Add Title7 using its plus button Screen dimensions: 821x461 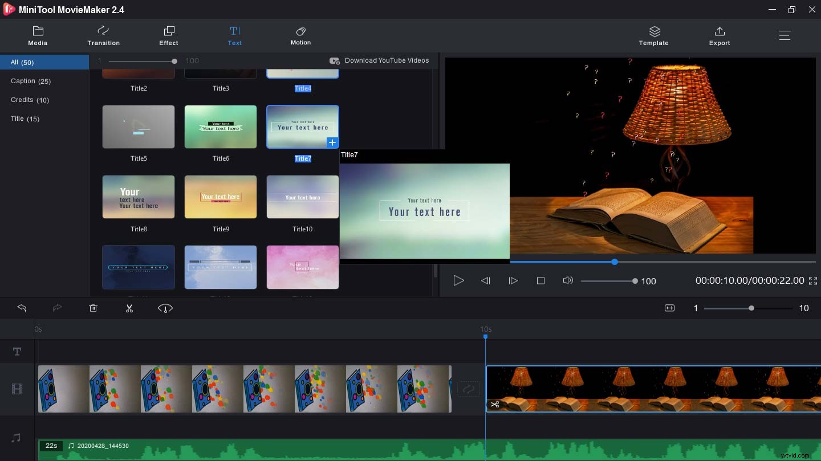pos(332,142)
